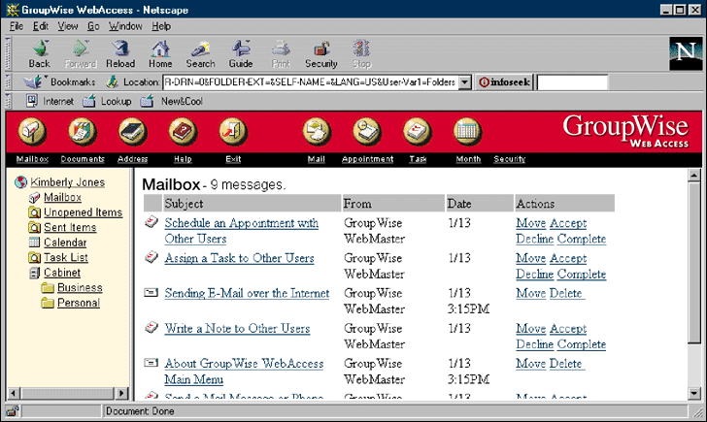Create new Mail round icon
Screen dimensions: 707x422
coord(317,132)
